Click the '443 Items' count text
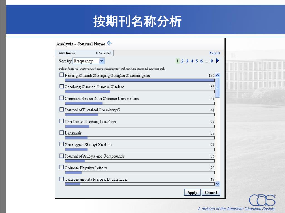 (x=67, y=53)
